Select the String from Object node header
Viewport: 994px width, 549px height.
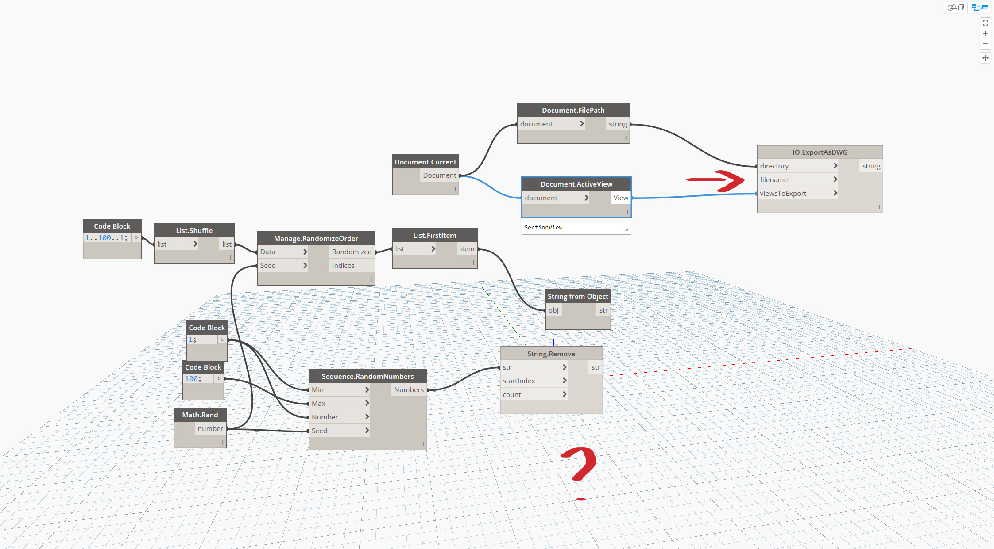coord(578,296)
